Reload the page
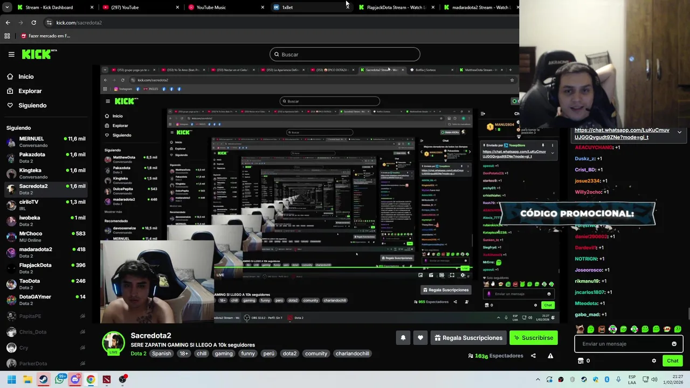 (x=33, y=23)
